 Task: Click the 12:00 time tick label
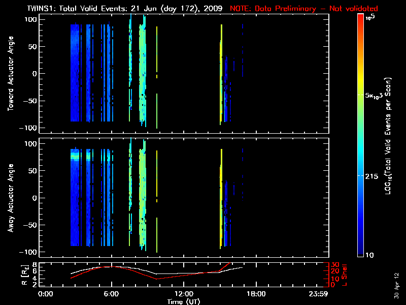pyautogui.click(x=183, y=294)
